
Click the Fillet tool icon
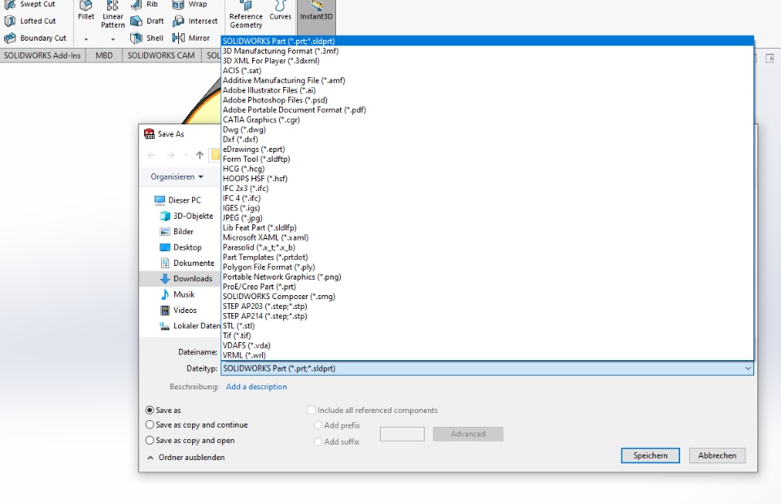point(85,11)
